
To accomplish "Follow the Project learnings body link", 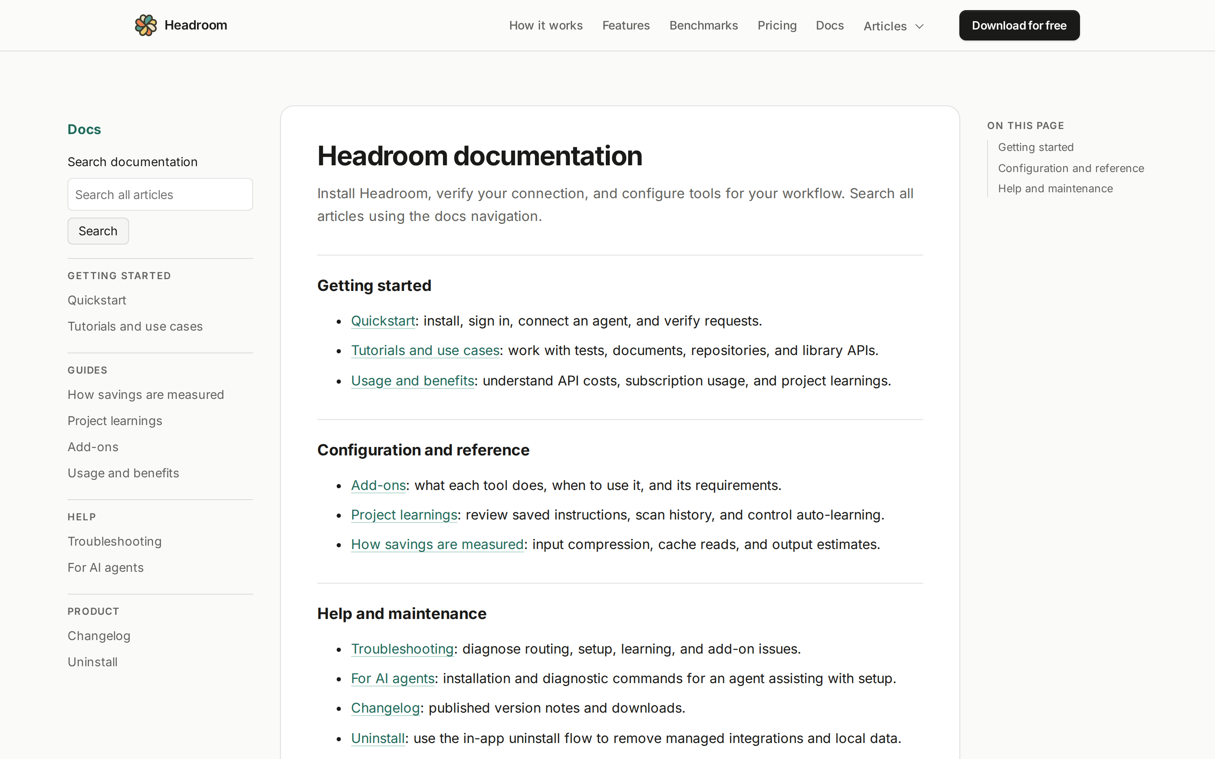I will [404, 515].
